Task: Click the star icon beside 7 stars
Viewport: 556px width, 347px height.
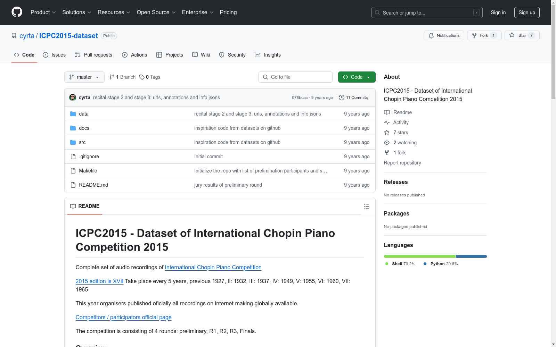Action: (387, 133)
